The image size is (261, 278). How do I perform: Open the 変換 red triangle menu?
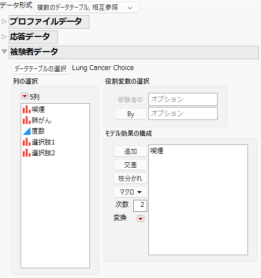pos(140,219)
